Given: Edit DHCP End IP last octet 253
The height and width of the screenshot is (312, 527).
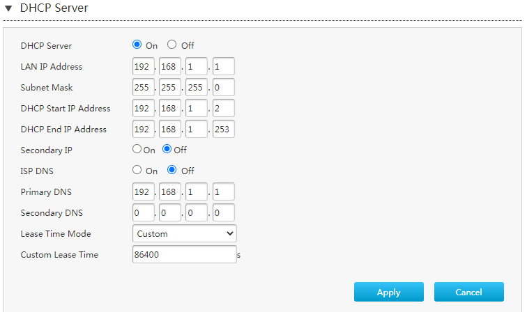Looking at the screenshot, I should pyautogui.click(x=224, y=129).
